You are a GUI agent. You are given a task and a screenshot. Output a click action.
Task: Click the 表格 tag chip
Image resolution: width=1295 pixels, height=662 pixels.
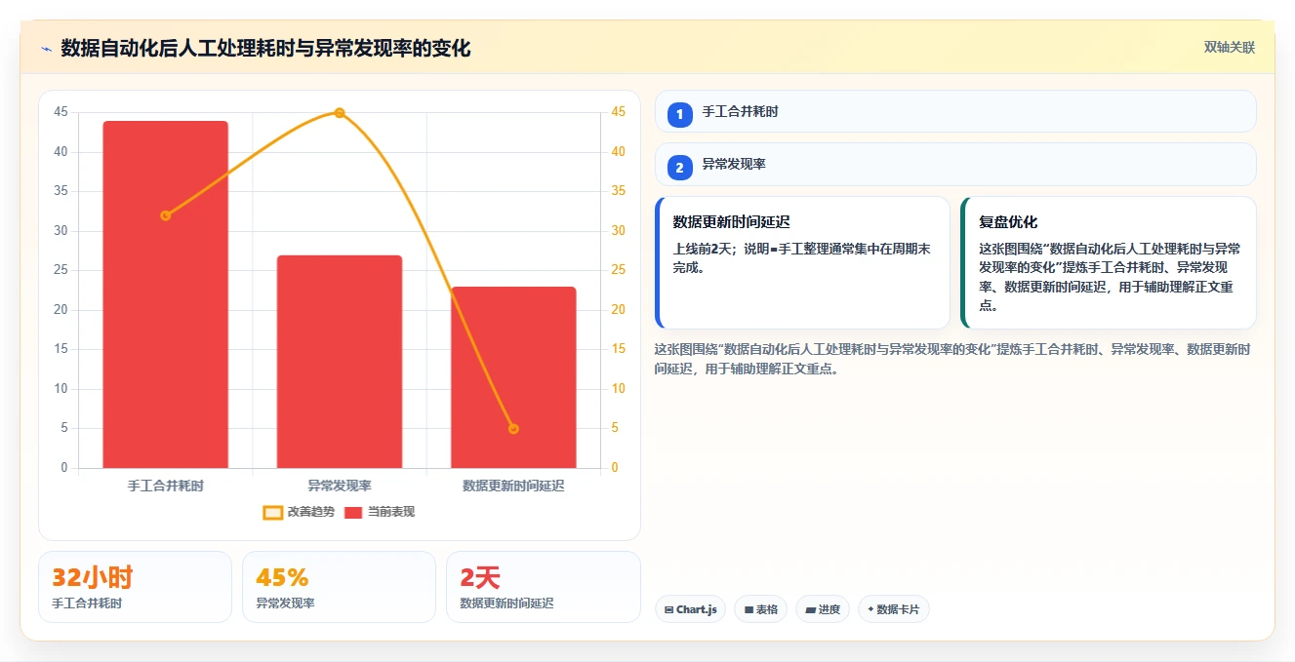pos(761,609)
